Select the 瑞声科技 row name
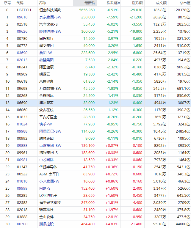 click(46, 210)
